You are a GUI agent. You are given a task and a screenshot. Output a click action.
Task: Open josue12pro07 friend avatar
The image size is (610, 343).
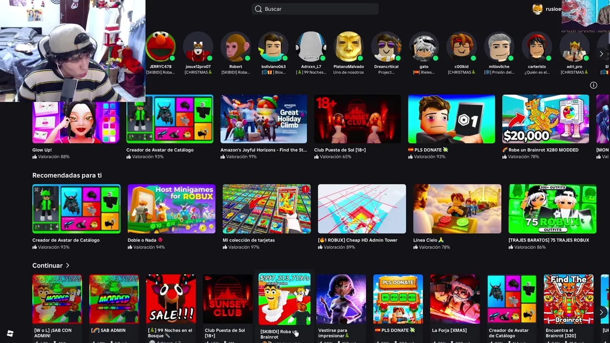(198, 47)
